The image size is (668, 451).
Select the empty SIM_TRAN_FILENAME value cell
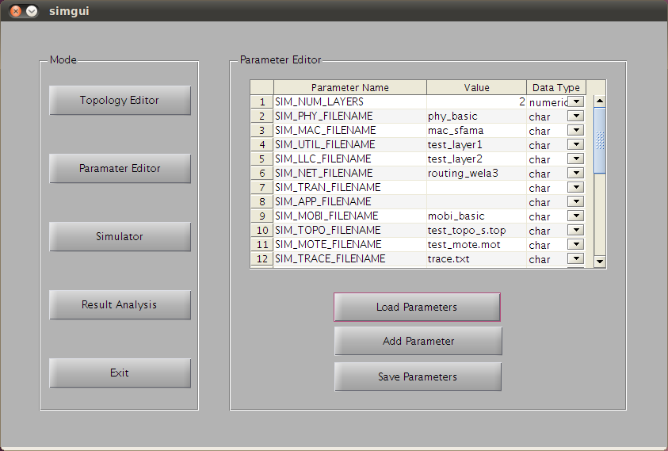click(476, 188)
